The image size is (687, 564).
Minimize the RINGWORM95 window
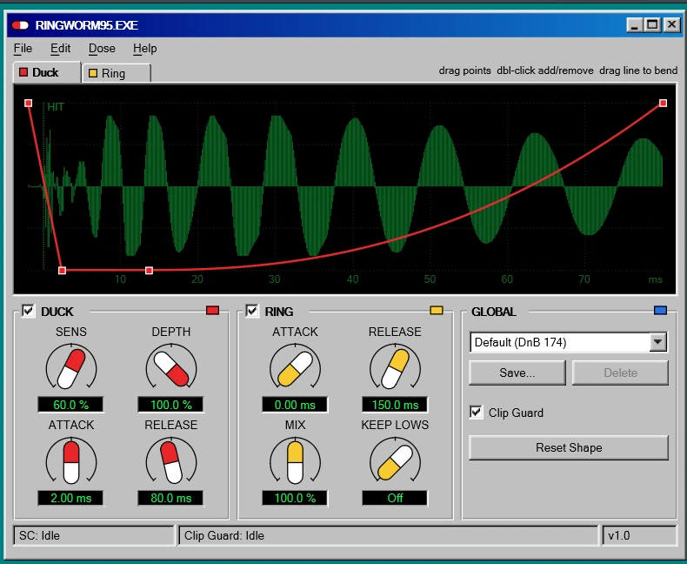pyautogui.click(x=635, y=25)
